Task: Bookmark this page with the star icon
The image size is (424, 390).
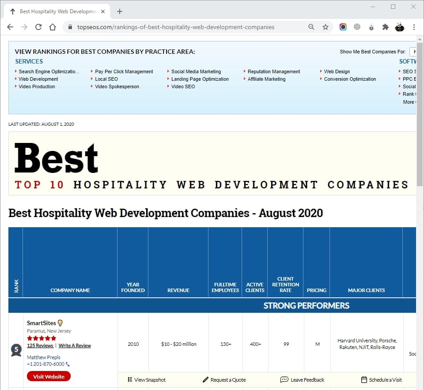Action: click(326, 27)
